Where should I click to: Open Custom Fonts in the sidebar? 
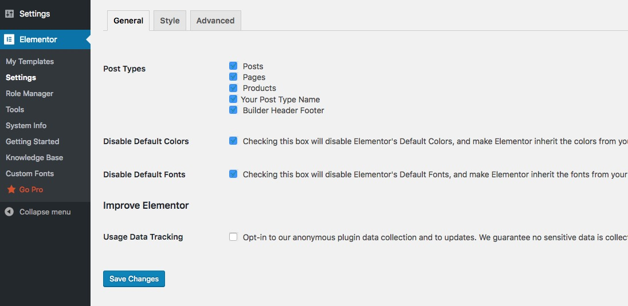(x=30, y=173)
